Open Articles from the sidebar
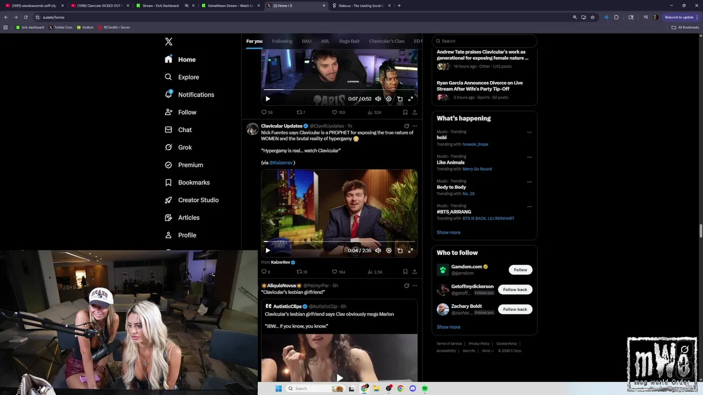Viewport: 703px width, 395px height. click(x=182, y=217)
